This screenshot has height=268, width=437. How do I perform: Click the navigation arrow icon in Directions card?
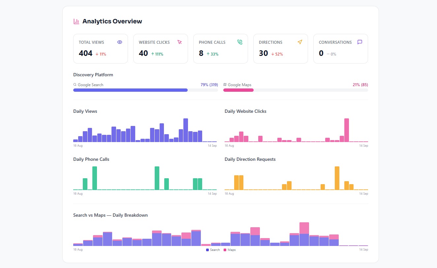[x=300, y=42]
